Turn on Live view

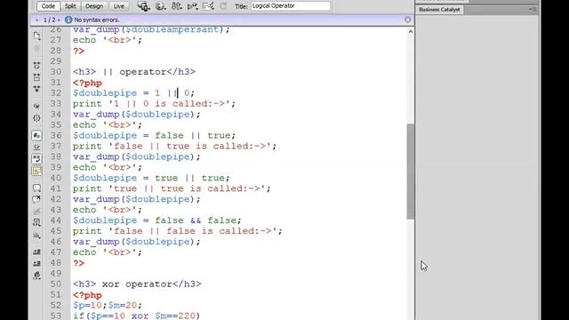point(118,6)
